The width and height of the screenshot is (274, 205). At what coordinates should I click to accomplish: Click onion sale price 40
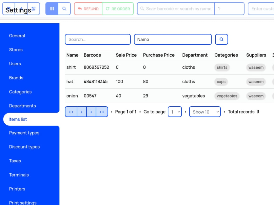118,96
